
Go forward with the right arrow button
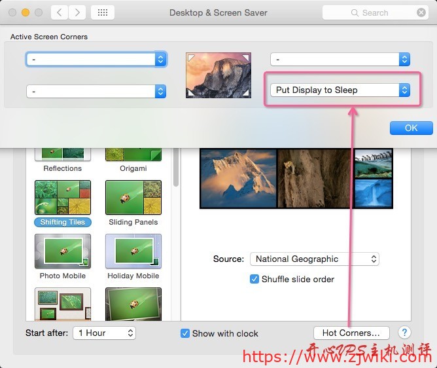(x=77, y=12)
